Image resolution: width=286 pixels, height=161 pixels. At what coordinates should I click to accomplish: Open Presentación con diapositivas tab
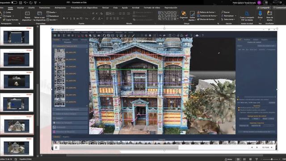pyautogui.click(x=84, y=8)
